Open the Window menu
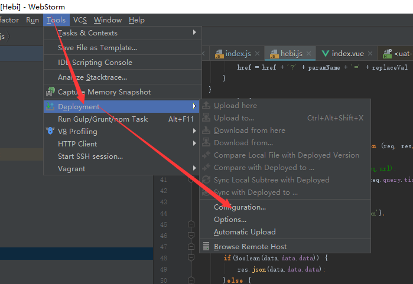Screen dimensions: 413x284 click(108, 20)
